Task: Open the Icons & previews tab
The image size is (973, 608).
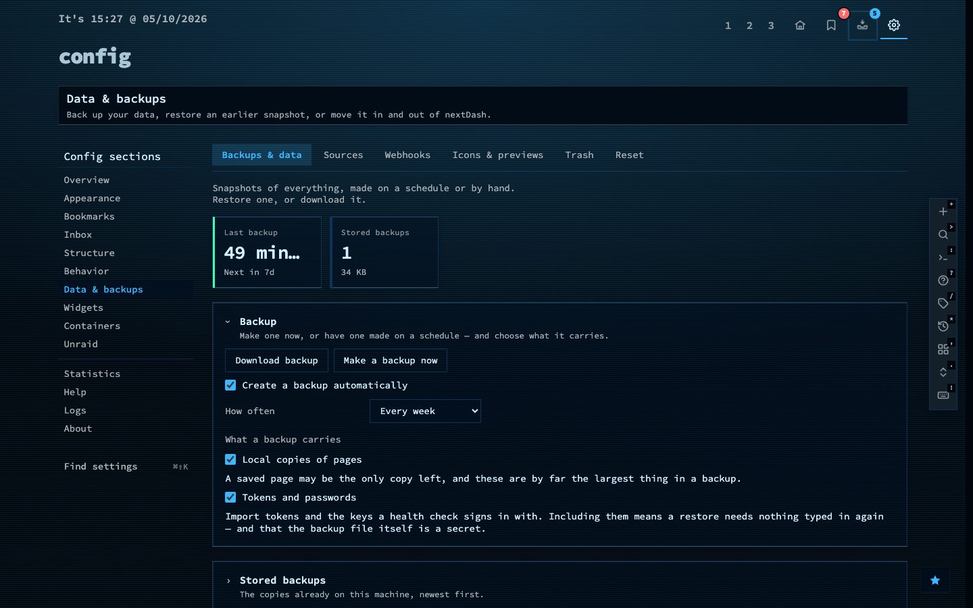Action: (498, 155)
